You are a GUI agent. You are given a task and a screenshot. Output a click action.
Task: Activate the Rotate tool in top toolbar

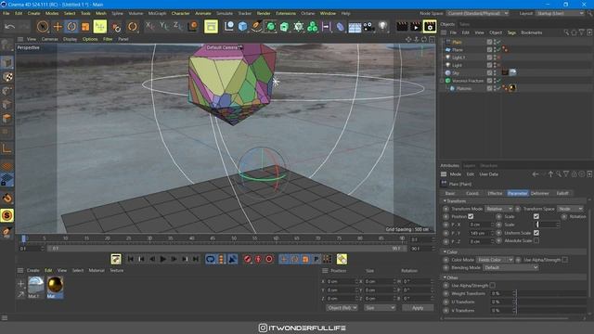click(71, 27)
